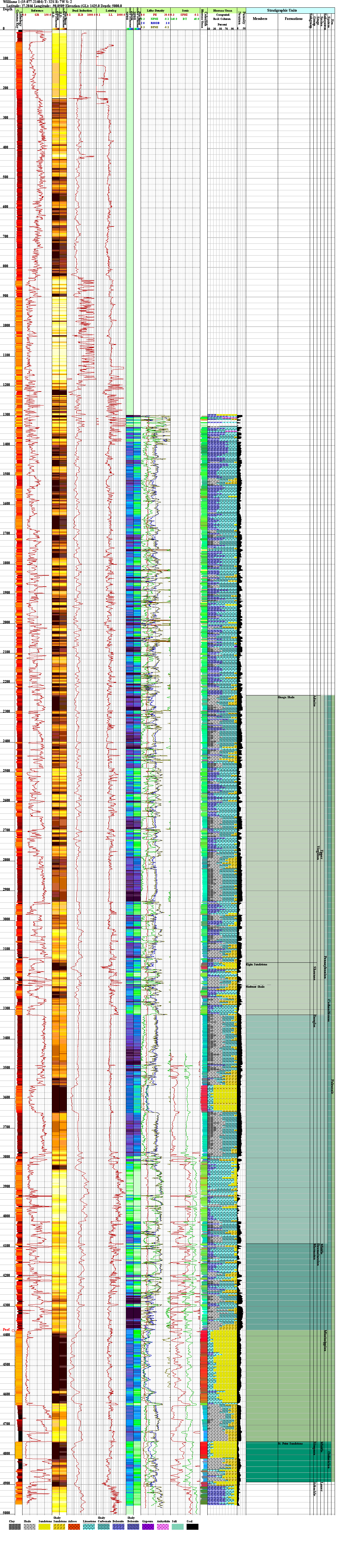Select the Anhydrite legend swatch

163,1527
